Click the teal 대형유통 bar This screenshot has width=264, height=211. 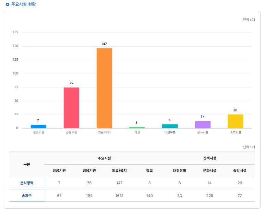[x=170, y=126]
